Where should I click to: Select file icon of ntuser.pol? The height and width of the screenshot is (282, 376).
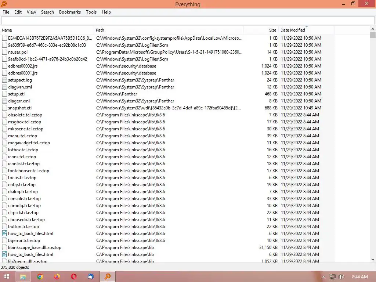[x=4, y=52]
